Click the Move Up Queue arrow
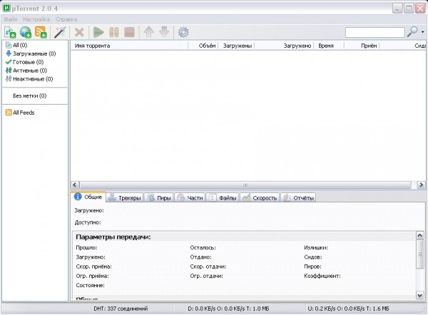Image resolution: width=428 pixels, height=315 pixels. tap(149, 32)
